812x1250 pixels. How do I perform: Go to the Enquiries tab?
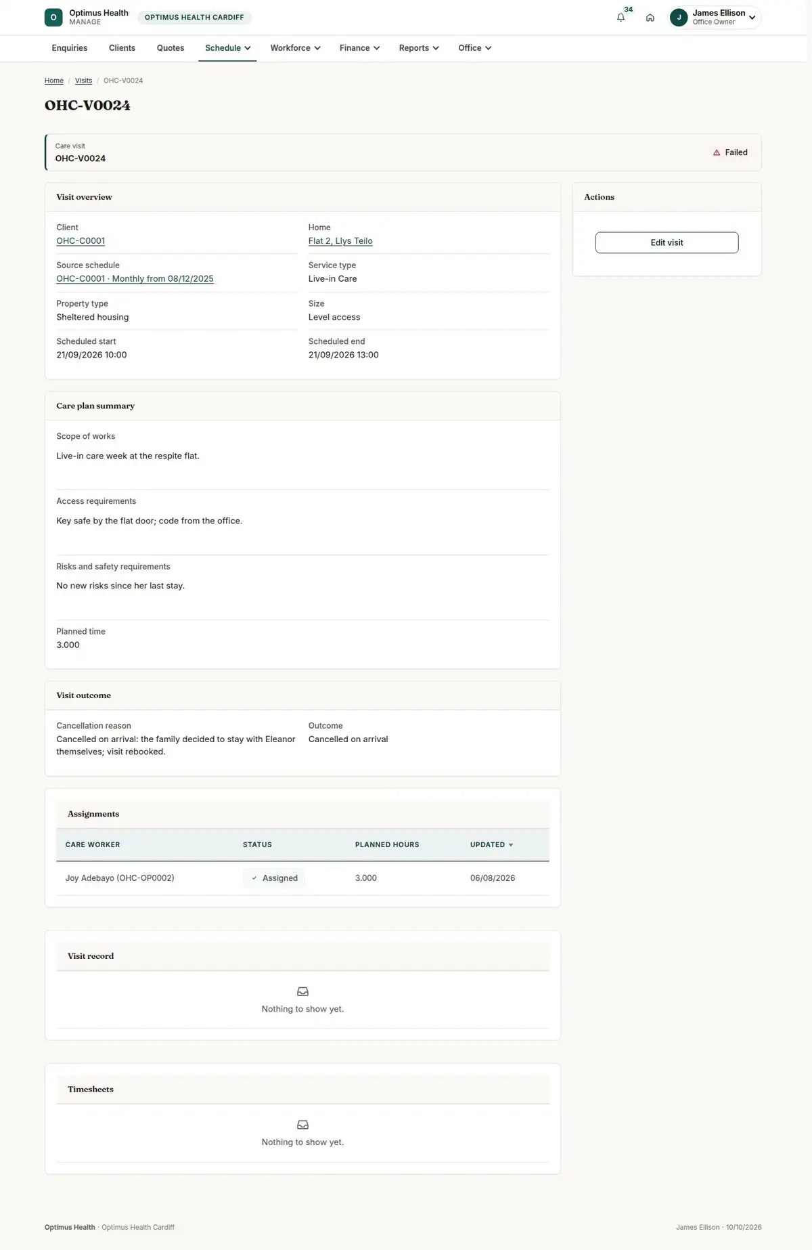(70, 48)
